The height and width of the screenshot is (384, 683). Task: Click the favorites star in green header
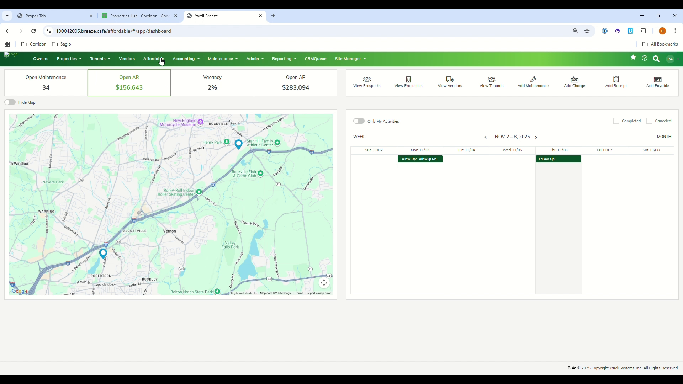pyautogui.click(x=633, y=58)
